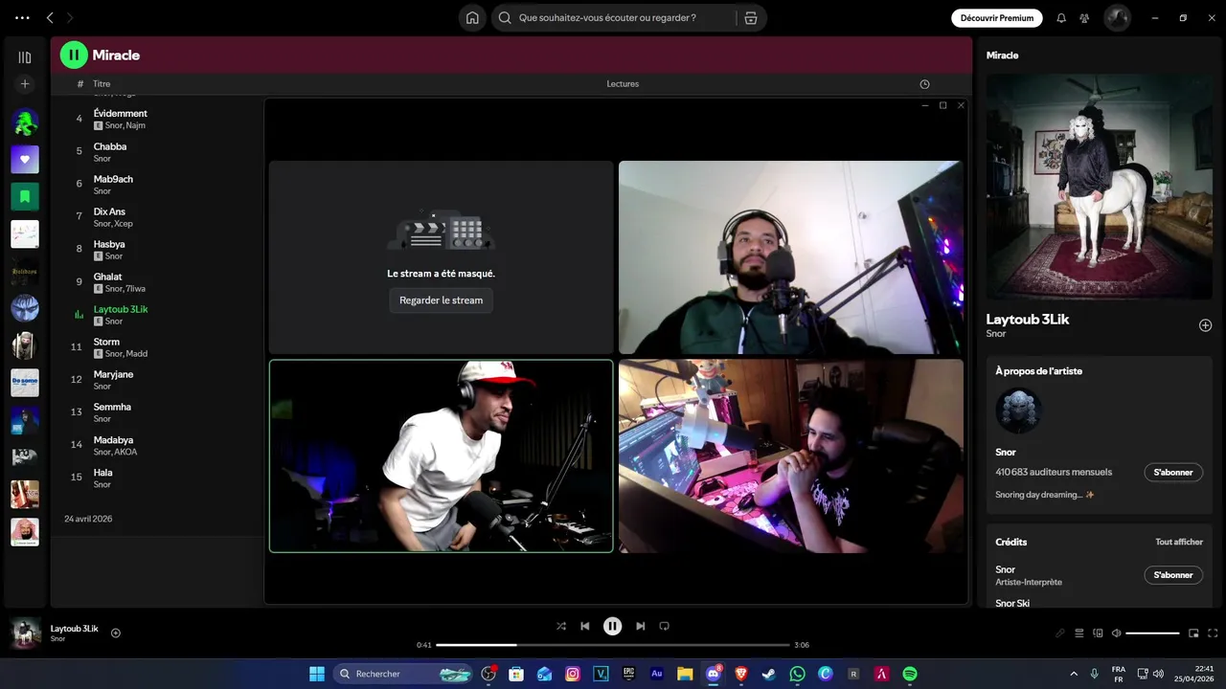
Task: Seek on the song progress bar
Action: (613, 645)
